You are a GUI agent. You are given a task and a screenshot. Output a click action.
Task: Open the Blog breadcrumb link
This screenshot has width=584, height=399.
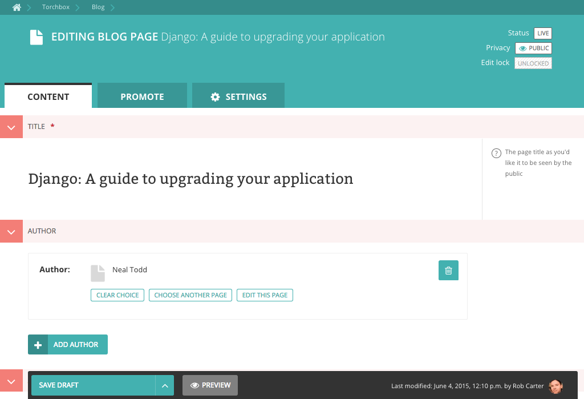[x=98, y=7]
